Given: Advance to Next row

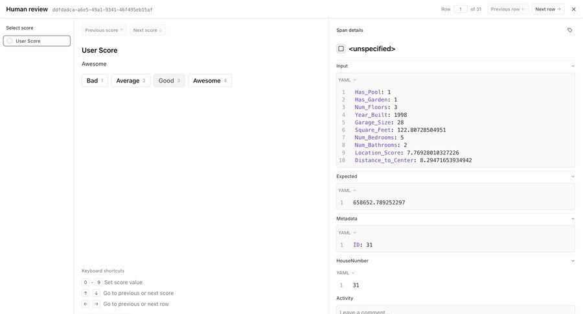Looking at the screenshot, I should (548, 9).
